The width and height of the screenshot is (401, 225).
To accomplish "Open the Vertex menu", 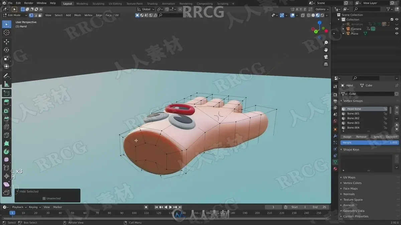I will (x=88, y=15).
